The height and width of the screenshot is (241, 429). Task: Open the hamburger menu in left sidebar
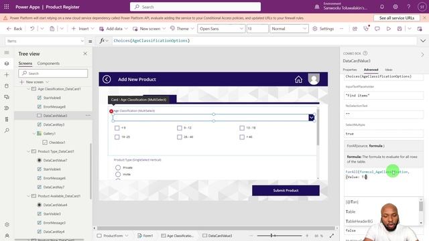click(x=7, y=52)
